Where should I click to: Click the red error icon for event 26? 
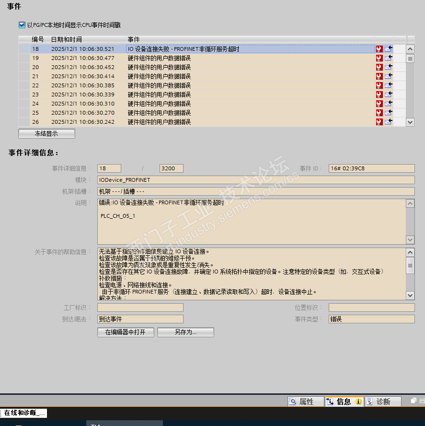379,122
